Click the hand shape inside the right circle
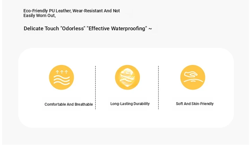This screenshot has height=153, width=250. 191,74
